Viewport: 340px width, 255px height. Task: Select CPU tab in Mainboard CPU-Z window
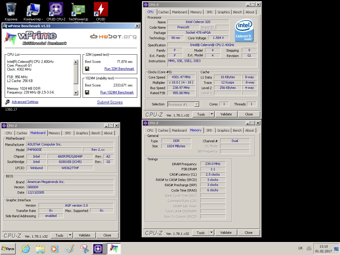click(x=9, y=133)
